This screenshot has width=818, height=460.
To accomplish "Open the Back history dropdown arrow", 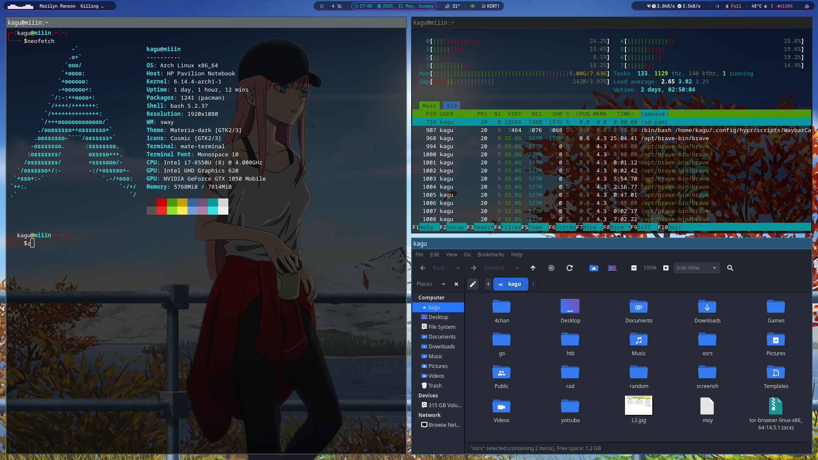I will 458,268.
